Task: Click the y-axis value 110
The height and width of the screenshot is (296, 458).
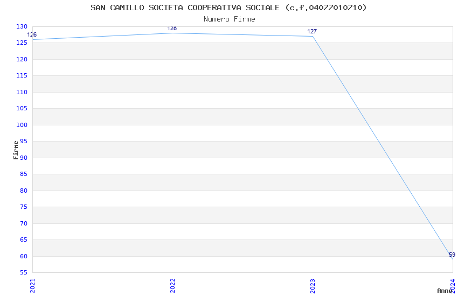Action: point(22,92)
